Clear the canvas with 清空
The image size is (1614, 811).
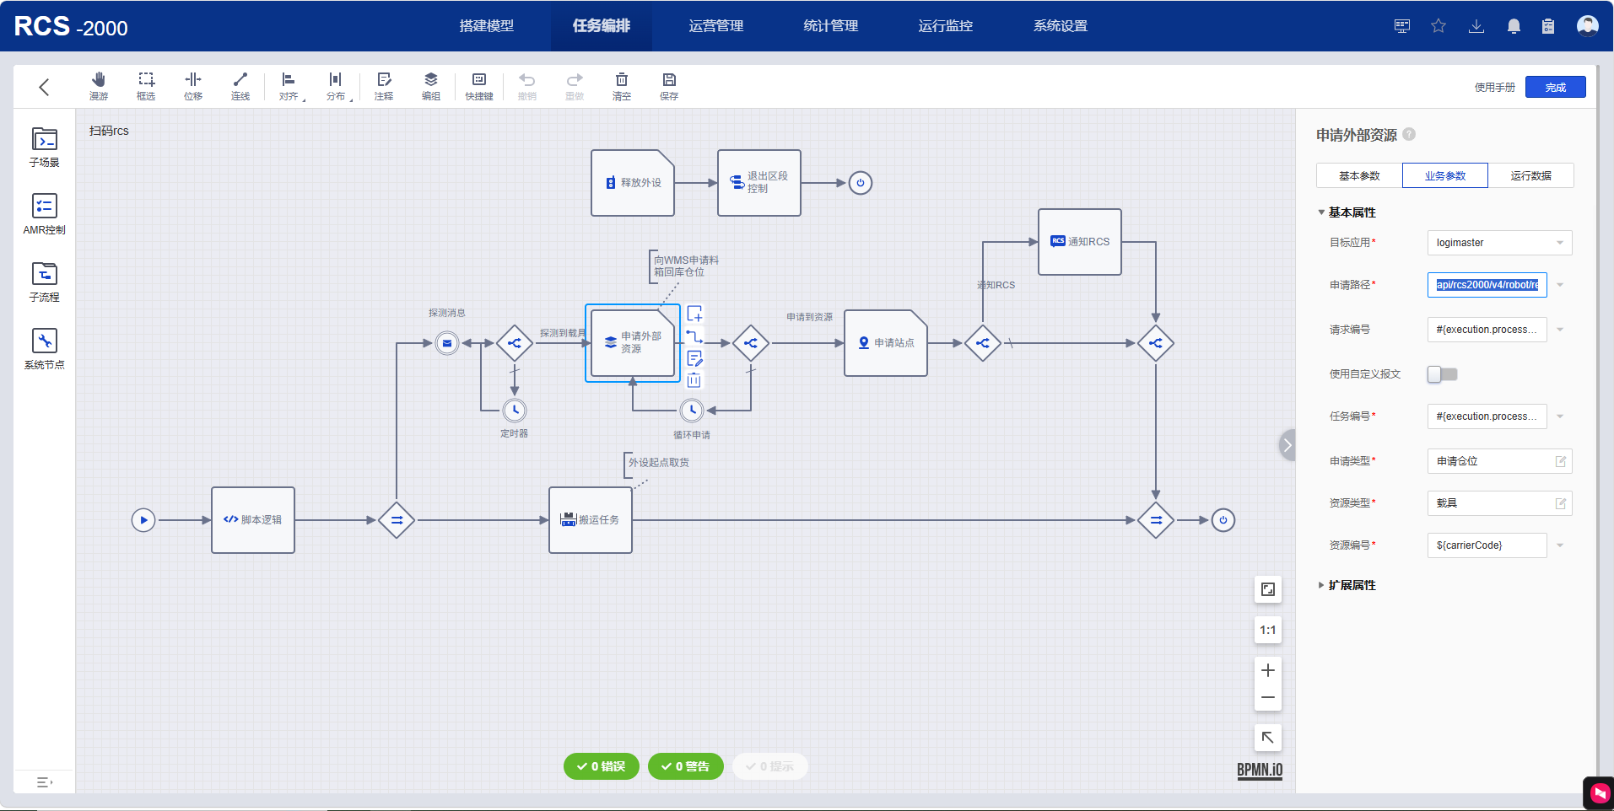point(622,86)
